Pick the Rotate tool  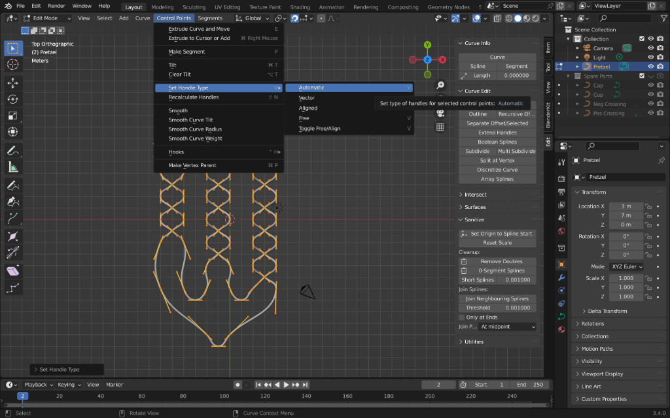tap(12, 99)
